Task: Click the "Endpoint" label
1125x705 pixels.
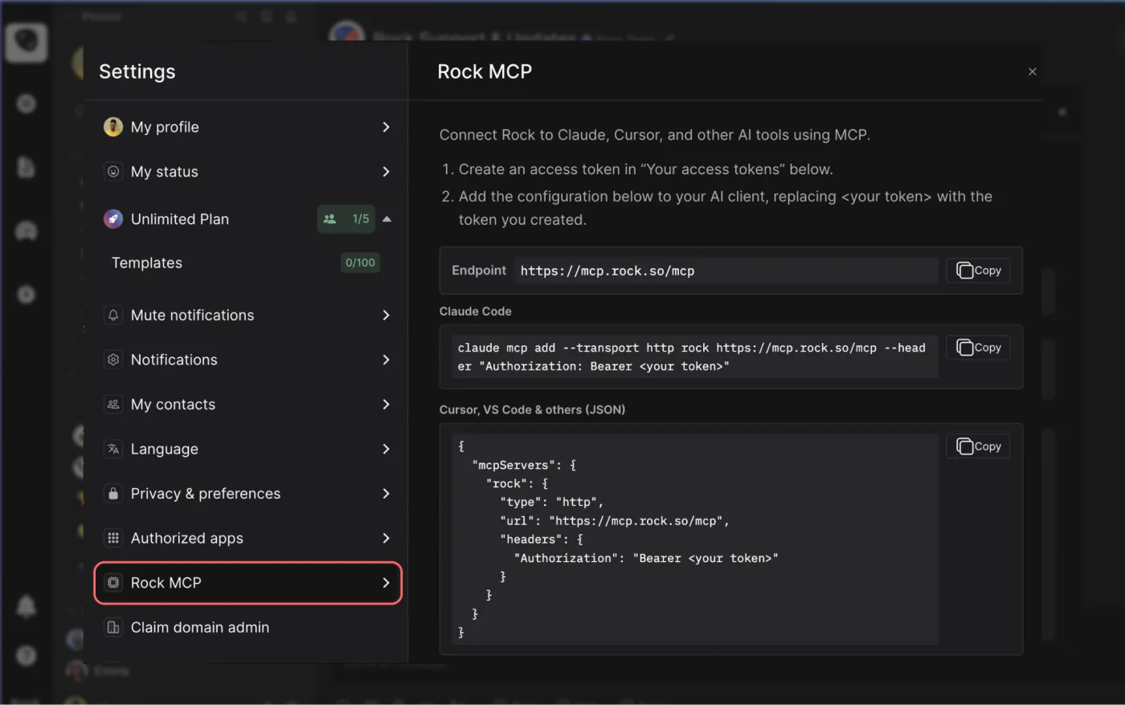Action: pyautogui.click(x=479, y=271)
